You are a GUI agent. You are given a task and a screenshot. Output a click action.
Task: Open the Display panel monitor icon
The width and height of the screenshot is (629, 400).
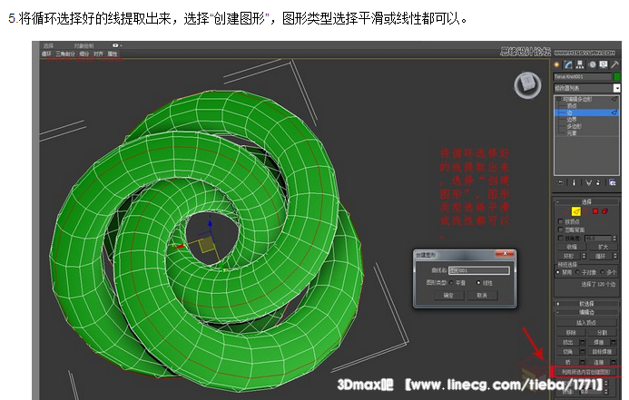pos(604,64)
